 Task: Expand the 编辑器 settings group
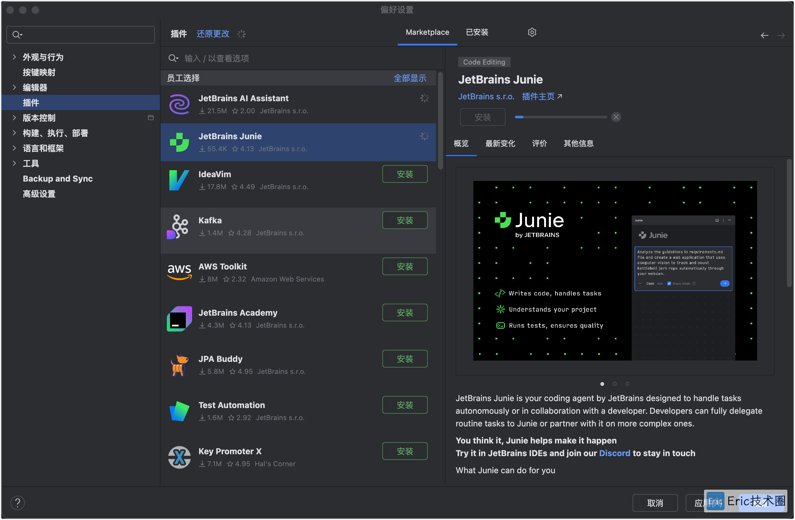click(x=14, y=87)
